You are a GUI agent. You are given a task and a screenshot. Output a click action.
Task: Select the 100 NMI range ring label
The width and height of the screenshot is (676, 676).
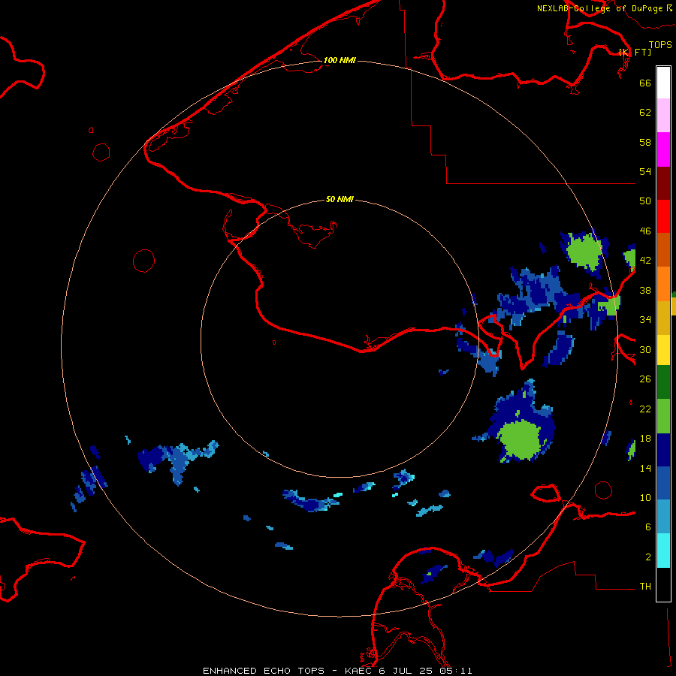(x=340, y=60)
